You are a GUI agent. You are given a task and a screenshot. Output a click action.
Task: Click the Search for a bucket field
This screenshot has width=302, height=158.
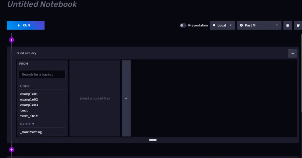tap(42, 74)
